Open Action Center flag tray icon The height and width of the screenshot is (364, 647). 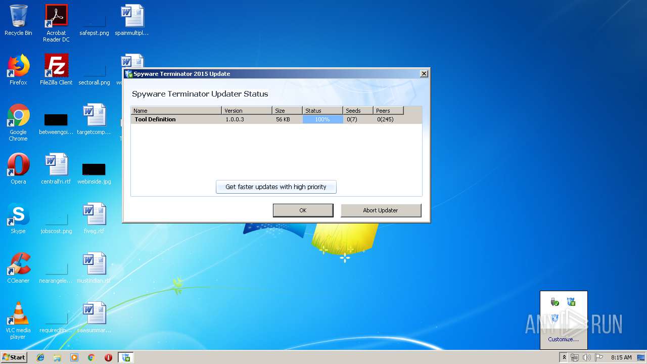[599, 357]
